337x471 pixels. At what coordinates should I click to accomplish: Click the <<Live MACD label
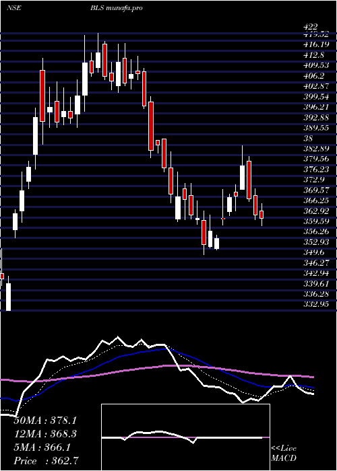click(x=284, y=454)
